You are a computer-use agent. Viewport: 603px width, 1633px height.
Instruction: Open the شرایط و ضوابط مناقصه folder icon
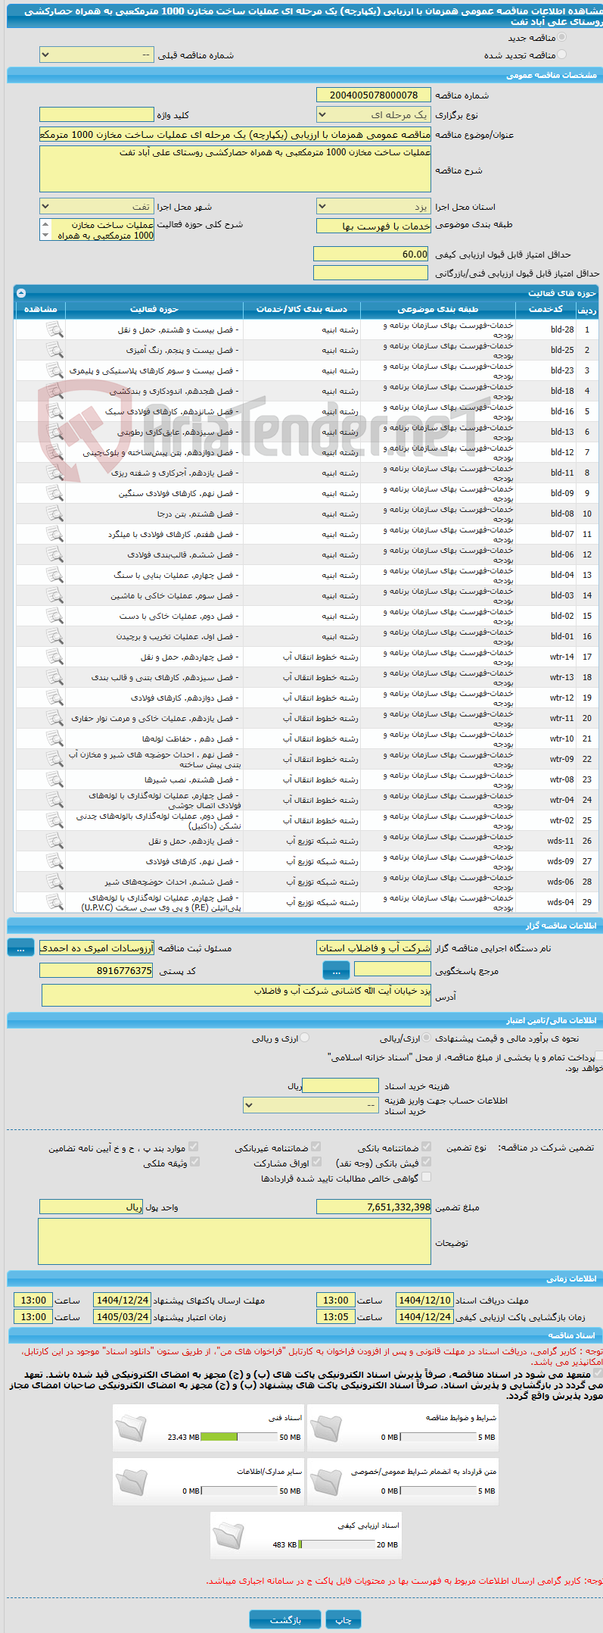[x=325, y=1428]
